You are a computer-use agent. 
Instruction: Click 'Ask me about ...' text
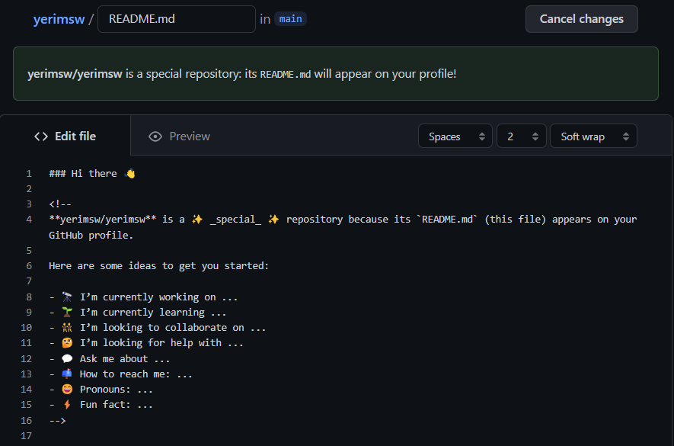pyautogui.click(x=125, y=358)
